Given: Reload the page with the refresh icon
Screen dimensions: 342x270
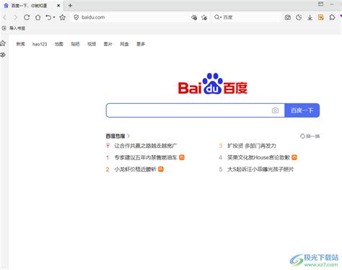Looking at the screenshot, I should (27, 17).
